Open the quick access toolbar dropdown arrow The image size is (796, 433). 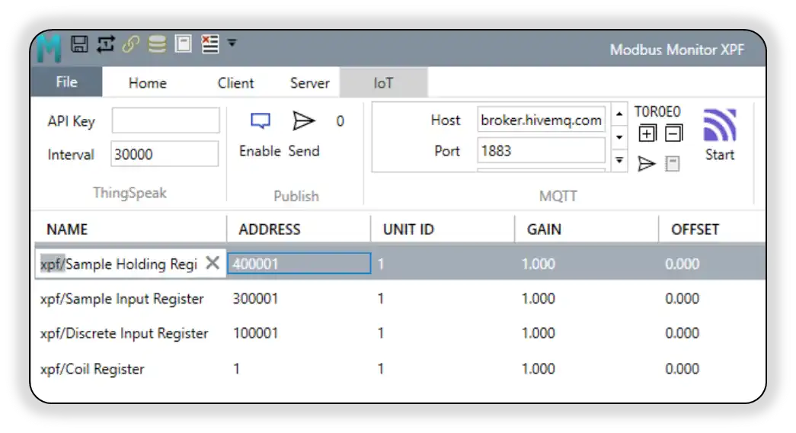point(232,43)
